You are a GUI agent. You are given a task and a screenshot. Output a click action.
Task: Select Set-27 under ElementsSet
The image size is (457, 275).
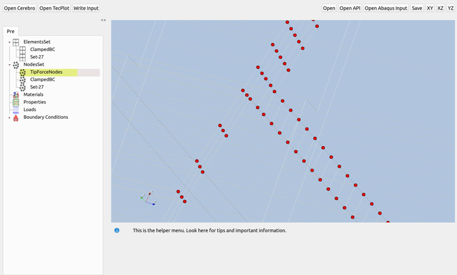coord(37,57)
